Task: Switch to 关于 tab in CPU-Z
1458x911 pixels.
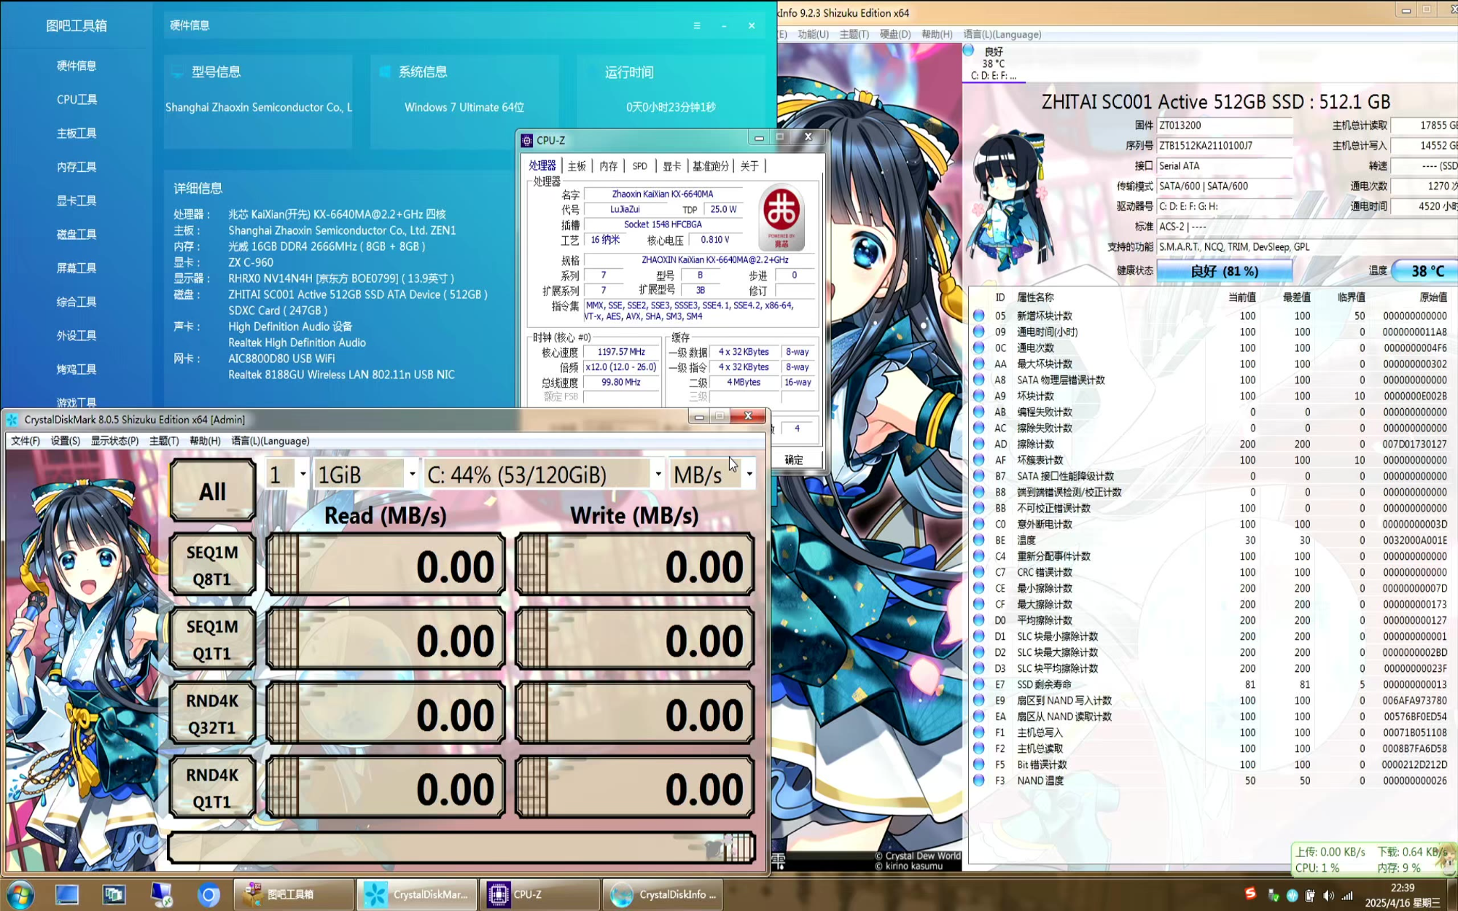Action: pos(749,166)
